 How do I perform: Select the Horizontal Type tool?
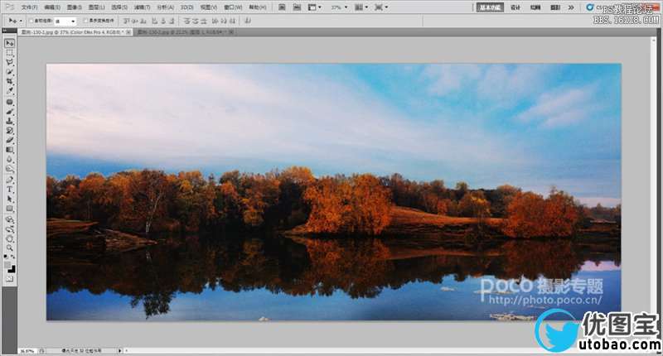coord(9,190)
